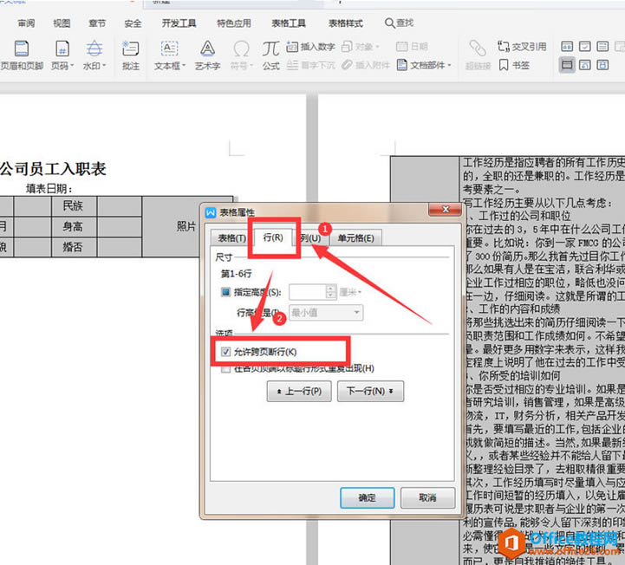Toggle 指定高度(S) checkbox

pyautogui.click(x=225, y=292)
